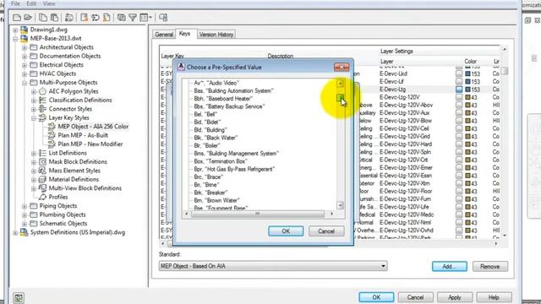
Task: Click the AEC Polygon Styles icon
Action: [42, 91]
